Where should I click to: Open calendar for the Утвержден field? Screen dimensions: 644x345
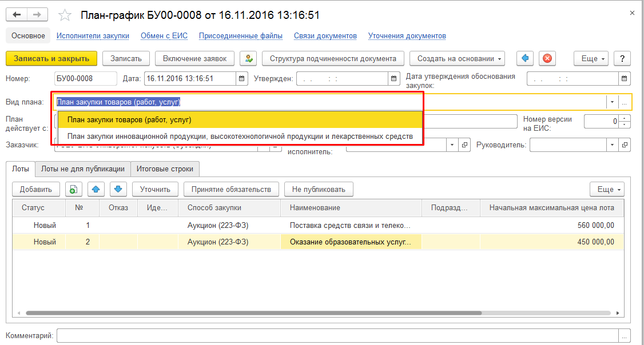click(x=394, y=78)
